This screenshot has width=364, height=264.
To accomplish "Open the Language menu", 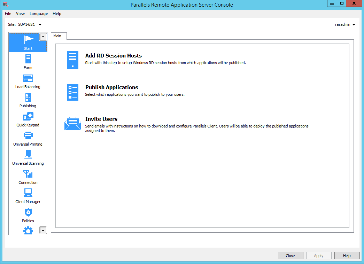I will coord(39,14).
